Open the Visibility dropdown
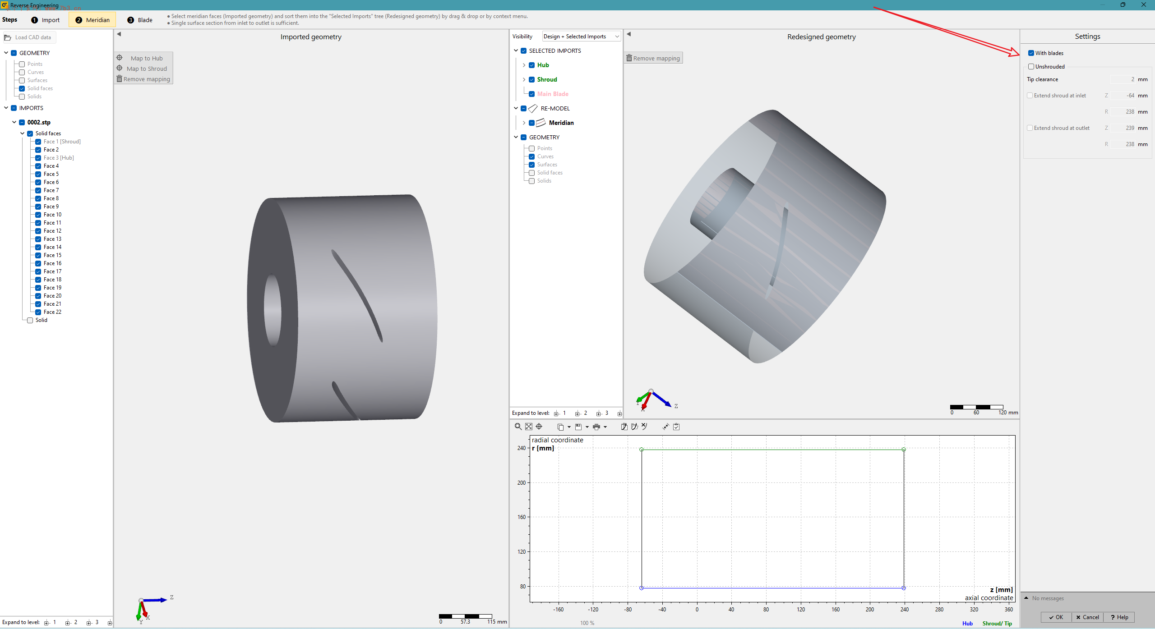The height and width of the screenshot is (629, 1155). point(582,37)
